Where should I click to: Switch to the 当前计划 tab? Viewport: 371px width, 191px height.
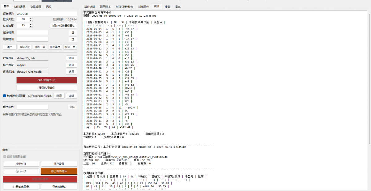click(x=89, y=6)
